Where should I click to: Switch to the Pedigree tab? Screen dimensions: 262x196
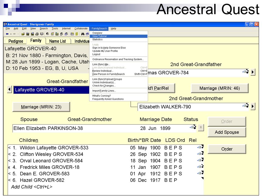tap(16, 41)
